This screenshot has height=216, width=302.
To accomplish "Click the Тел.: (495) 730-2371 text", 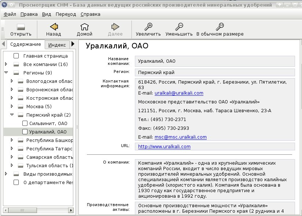I will pyautogui.click(x=162, y=120).
